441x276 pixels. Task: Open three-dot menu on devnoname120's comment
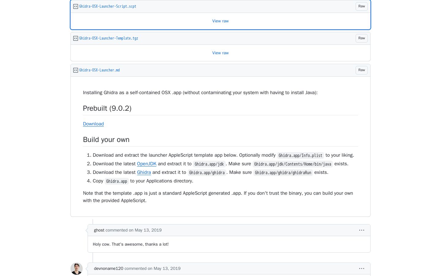click(x=362, y=269)
